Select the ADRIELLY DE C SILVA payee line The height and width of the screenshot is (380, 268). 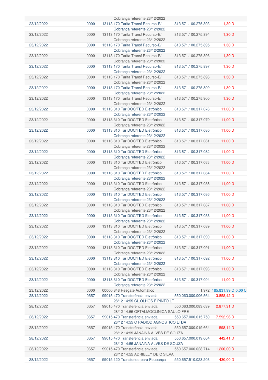(143, 354)
